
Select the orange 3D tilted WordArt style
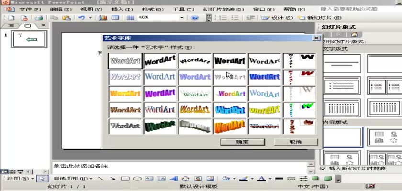point(230,127)
